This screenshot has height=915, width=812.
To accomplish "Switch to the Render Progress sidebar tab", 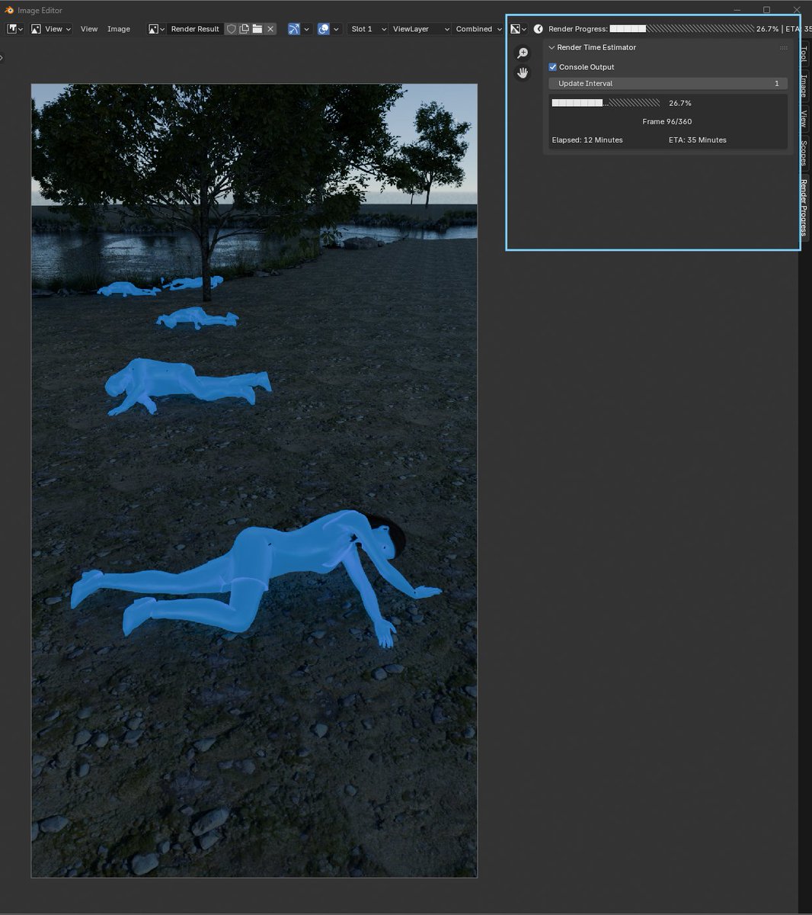I will 804,207.
